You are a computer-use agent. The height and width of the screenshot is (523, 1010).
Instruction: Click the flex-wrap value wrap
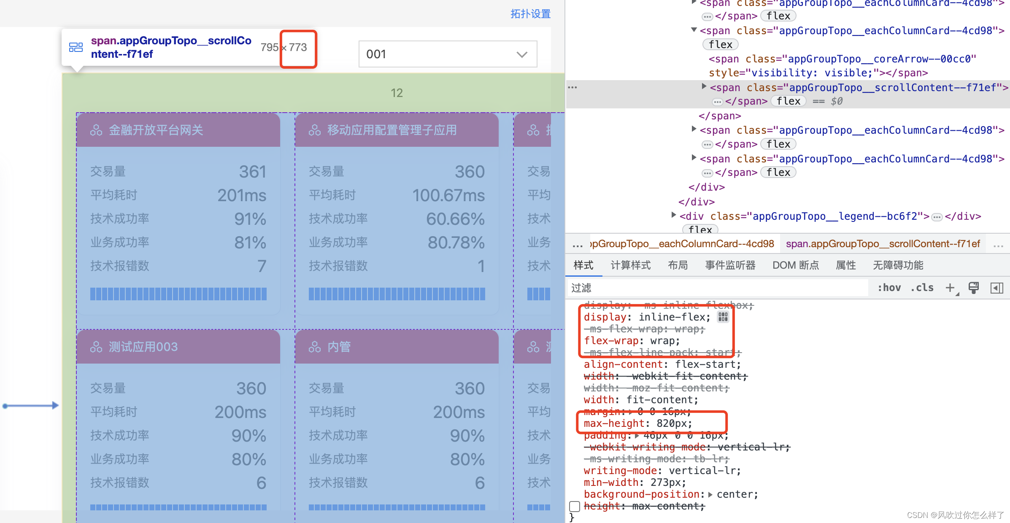tap(662, 341)
